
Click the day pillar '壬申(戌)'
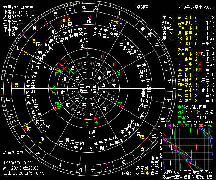point(11,30)
